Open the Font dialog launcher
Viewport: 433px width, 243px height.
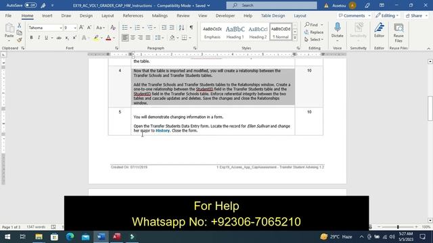pos(116,48)
